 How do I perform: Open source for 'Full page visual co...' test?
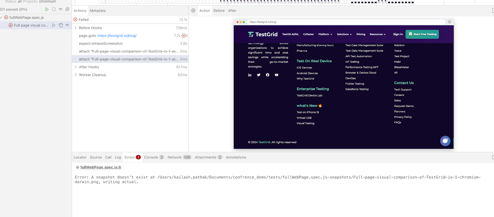click(x=61, y=25)
